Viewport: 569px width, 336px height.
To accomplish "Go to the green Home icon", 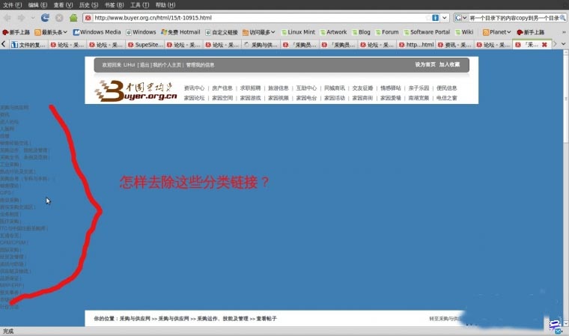I will pyautogui.click(x=73, y=18).
